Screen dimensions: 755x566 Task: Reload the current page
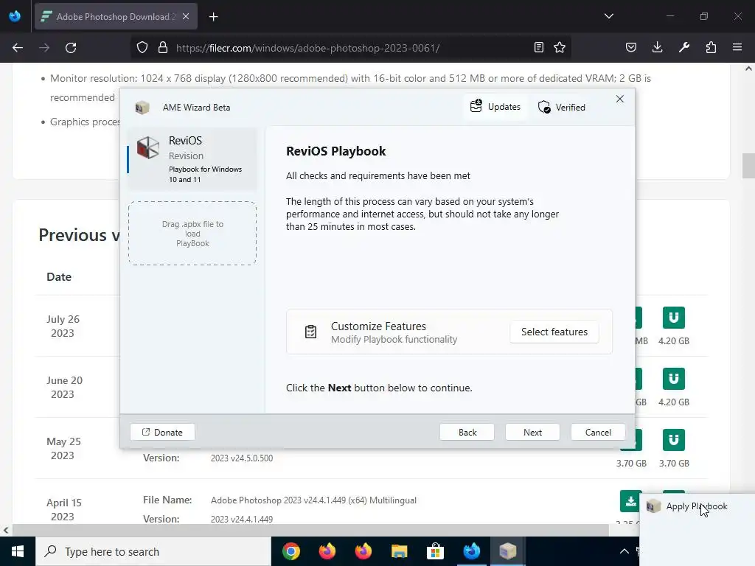point(71,48)
